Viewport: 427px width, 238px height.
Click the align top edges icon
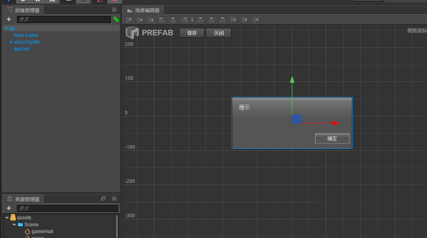pyautogui.click(x=129, y=19)
